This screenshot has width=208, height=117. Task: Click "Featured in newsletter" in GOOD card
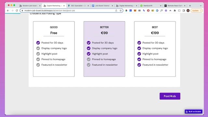(54, 65)
